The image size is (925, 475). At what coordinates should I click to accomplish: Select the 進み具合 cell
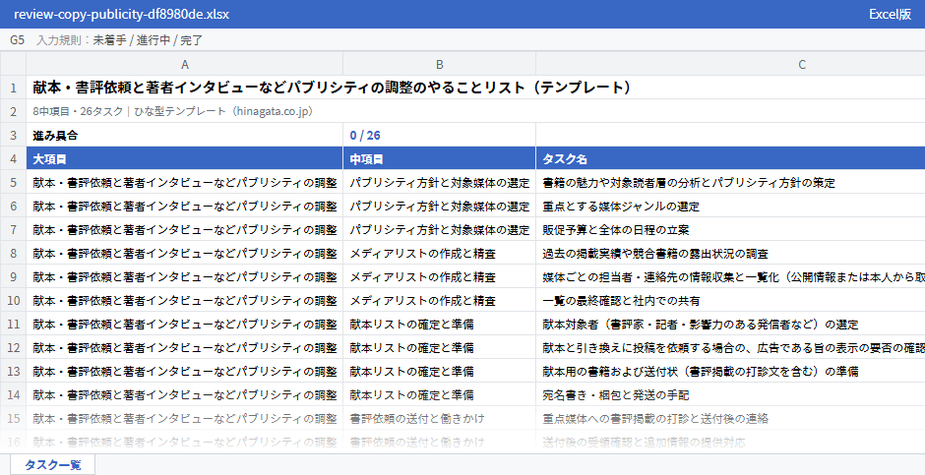[185, 135]
